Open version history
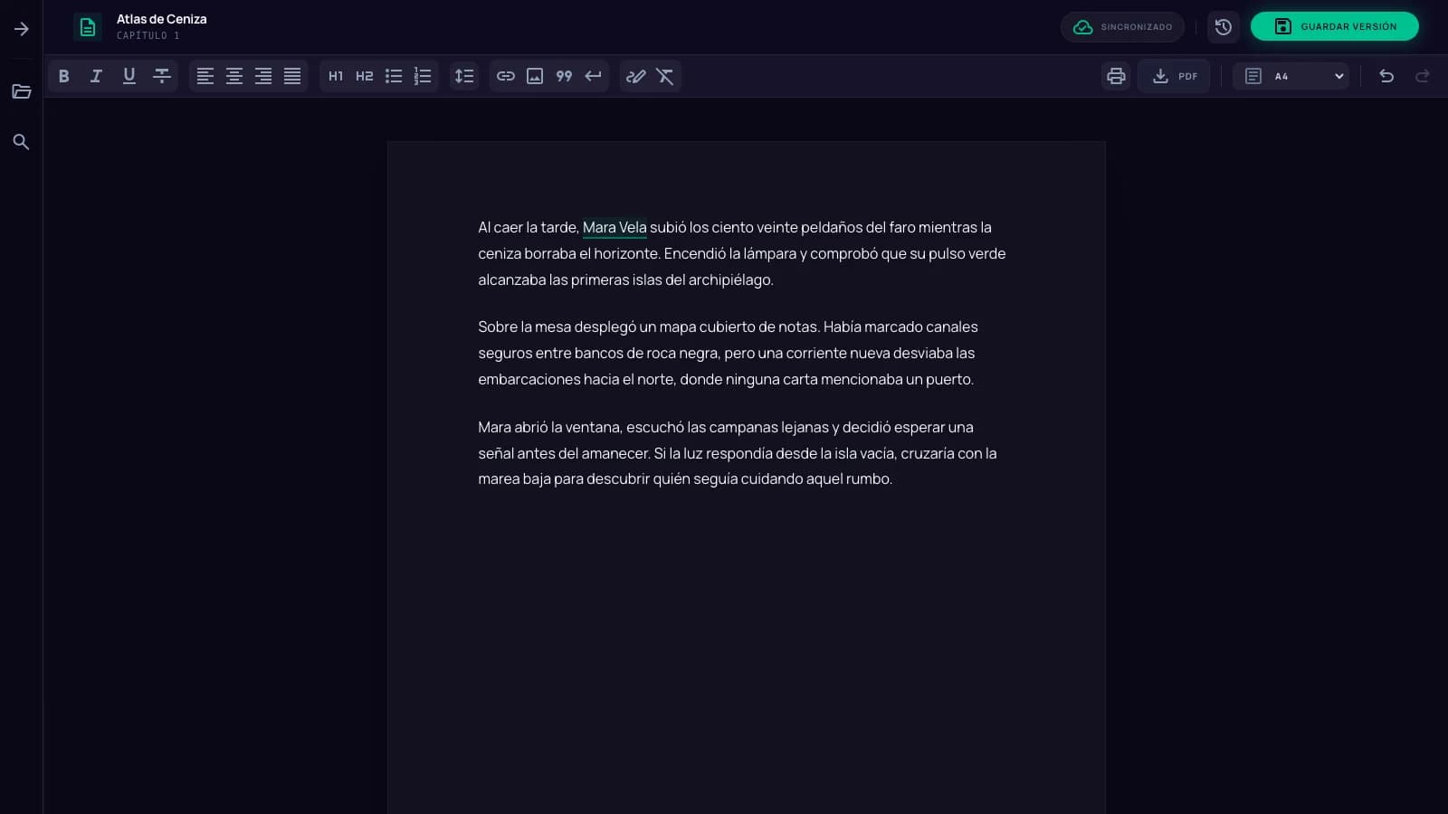 [1224, 27]
